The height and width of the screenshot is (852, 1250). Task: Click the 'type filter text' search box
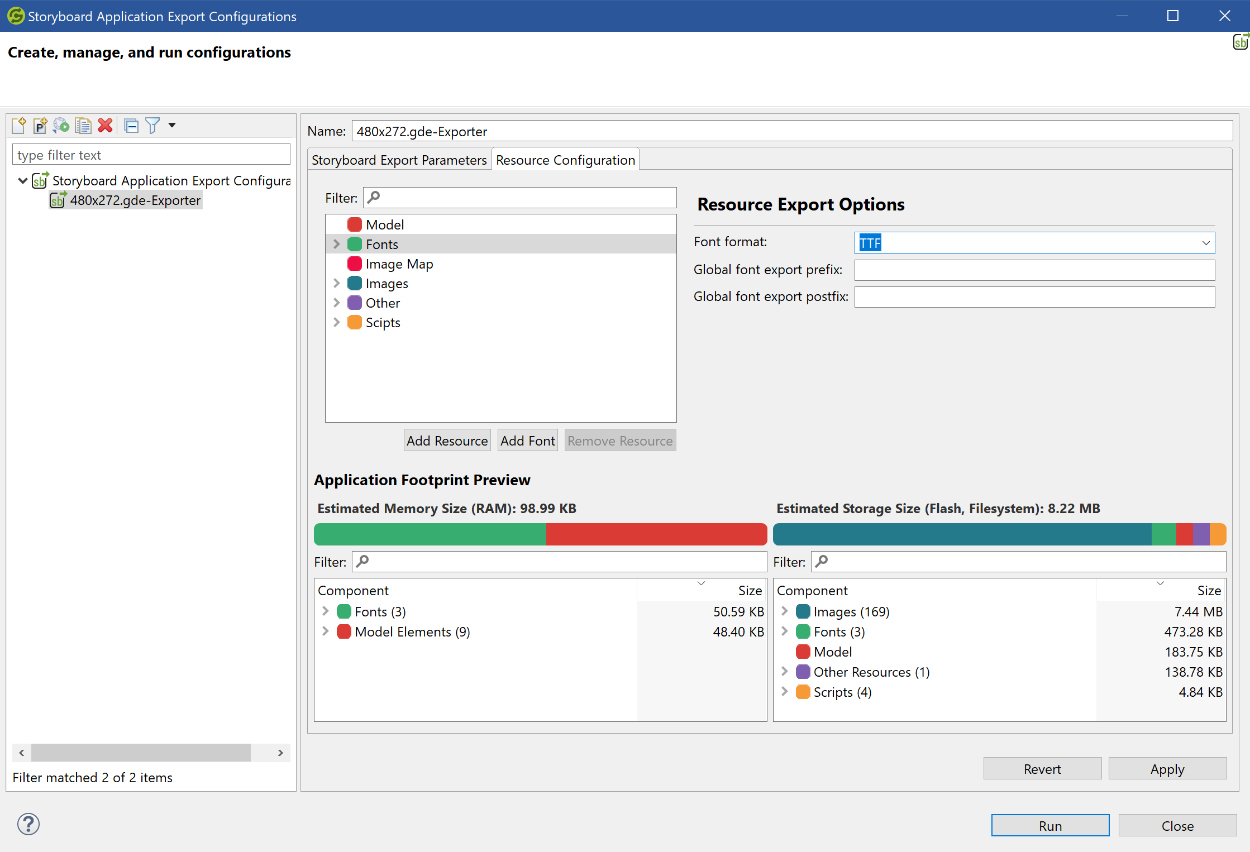coord(151,155)
